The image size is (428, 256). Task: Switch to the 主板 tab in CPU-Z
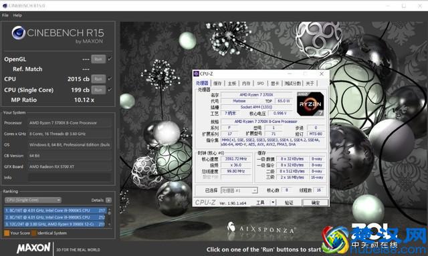(x=232, y=84)
